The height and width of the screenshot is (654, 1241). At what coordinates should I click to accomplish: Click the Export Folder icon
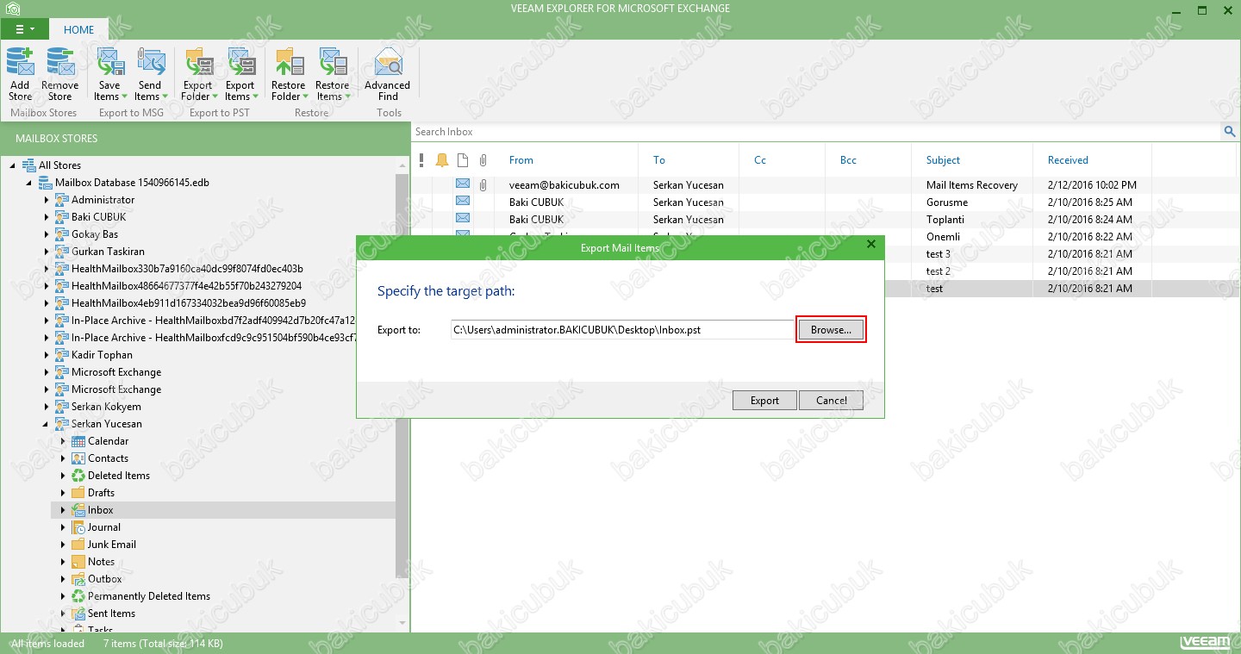click(x=198, y=62)
